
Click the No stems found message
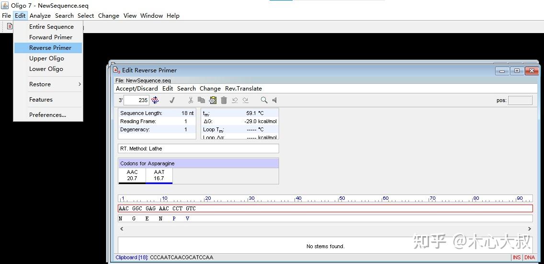[x=326, y=246]
